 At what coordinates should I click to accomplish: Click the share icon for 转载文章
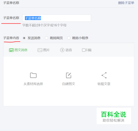[x=104, y=75]
